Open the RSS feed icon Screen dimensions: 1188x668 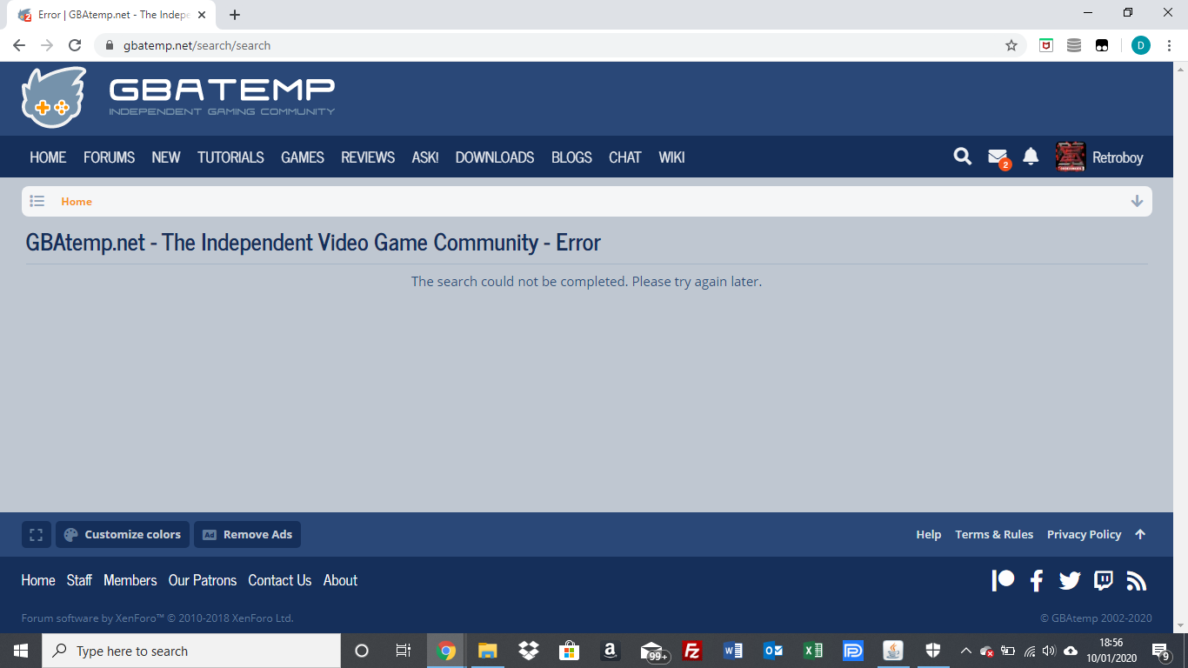tap(1137, 581)
